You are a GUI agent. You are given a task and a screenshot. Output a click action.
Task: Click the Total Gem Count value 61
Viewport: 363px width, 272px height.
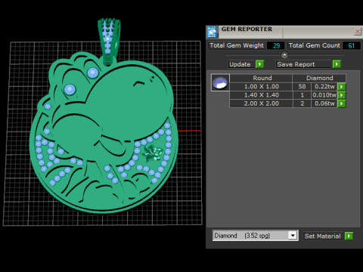click(352, 45)
